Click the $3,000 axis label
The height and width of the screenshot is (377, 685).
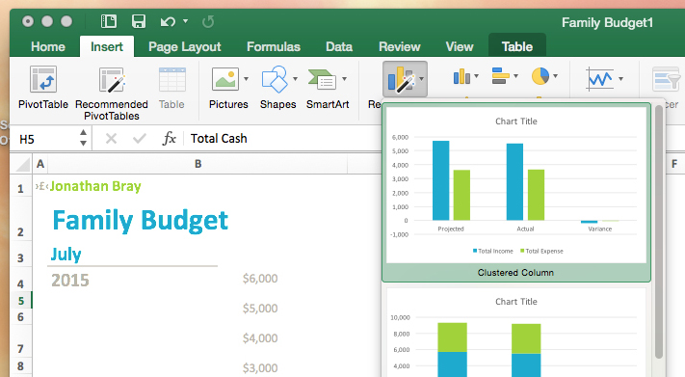click(x=260, y=367)
